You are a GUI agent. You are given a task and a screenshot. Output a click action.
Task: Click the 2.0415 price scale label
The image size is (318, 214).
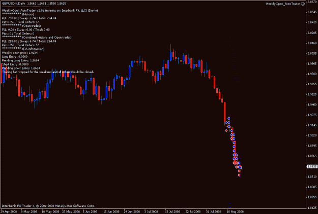pyautogui.click(x=312, y=22)
